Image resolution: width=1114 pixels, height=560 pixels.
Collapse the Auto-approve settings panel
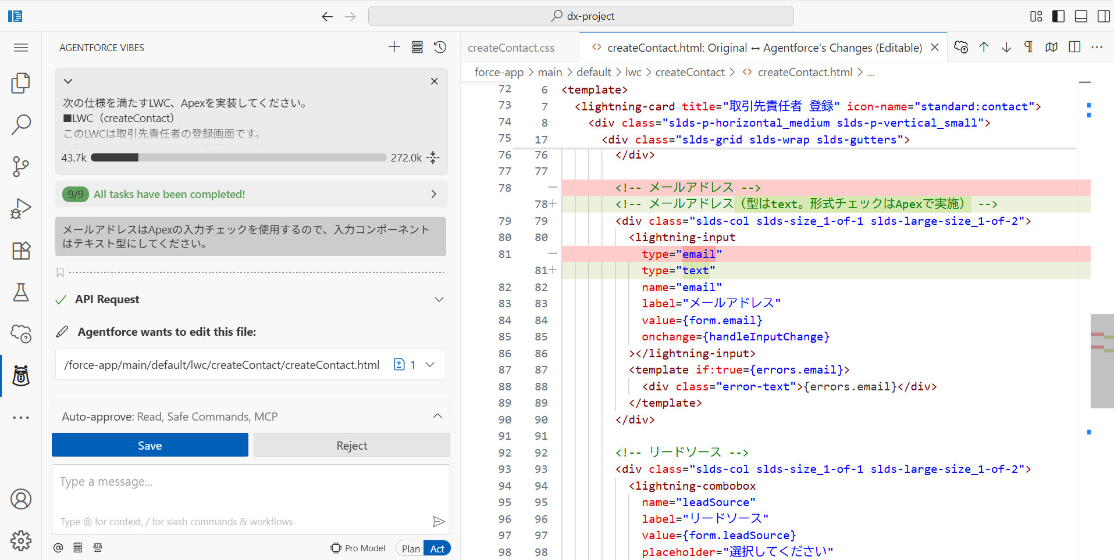437,417
